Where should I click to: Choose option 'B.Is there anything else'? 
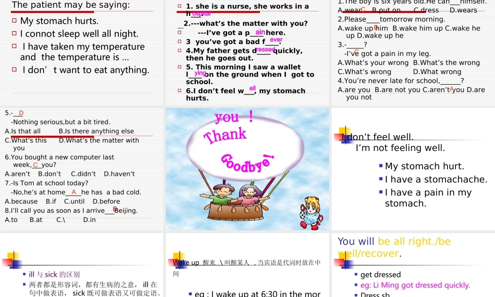(x=97, y=131)
